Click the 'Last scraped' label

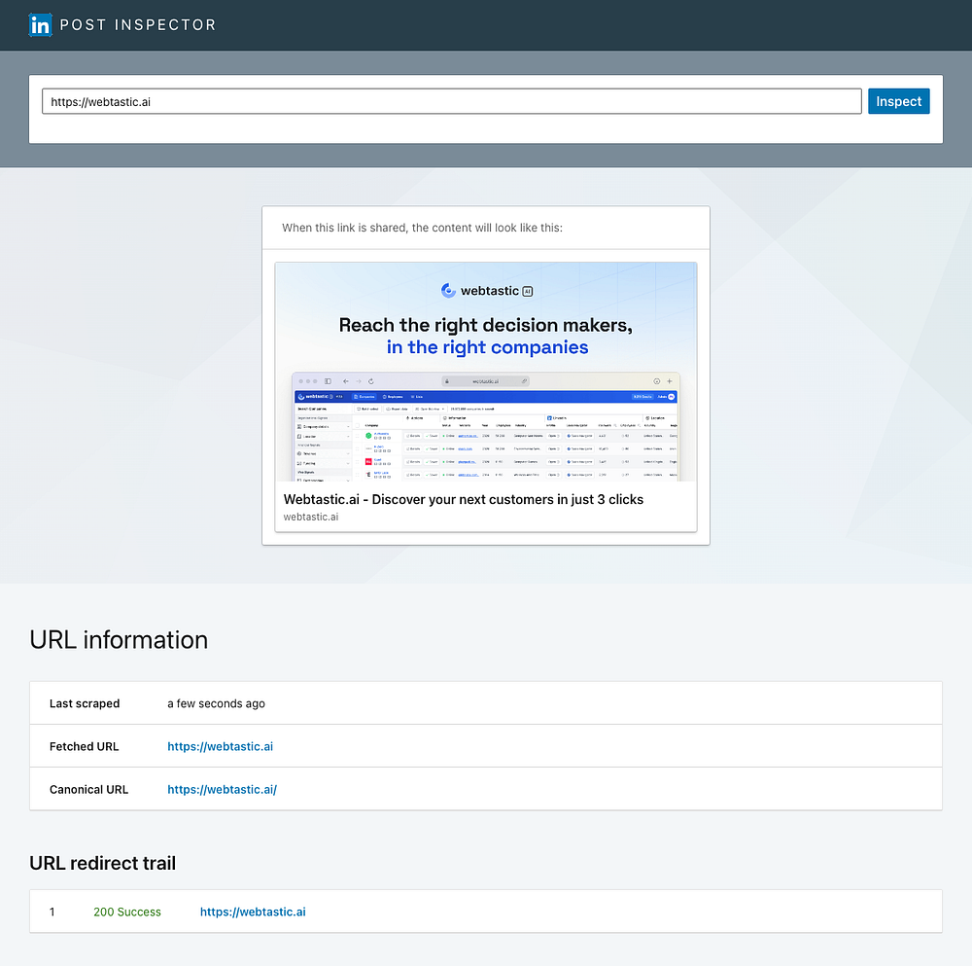tap(85, 703)
